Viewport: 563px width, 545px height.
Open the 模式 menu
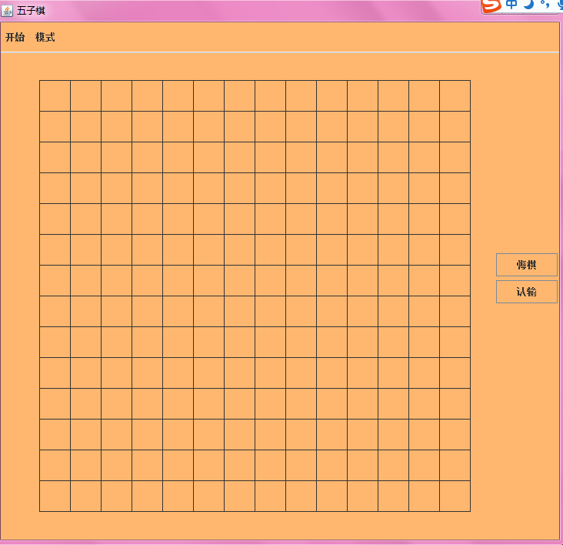pos(45,37)
